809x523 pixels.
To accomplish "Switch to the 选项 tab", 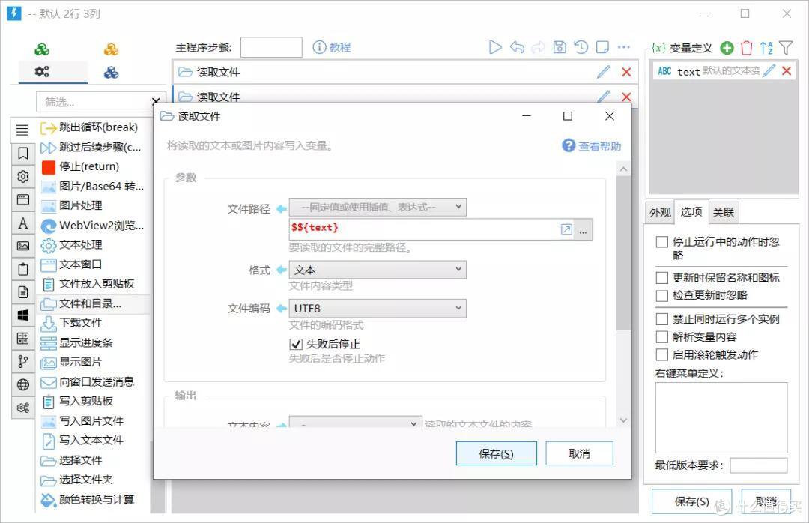I will pos(691,211).
